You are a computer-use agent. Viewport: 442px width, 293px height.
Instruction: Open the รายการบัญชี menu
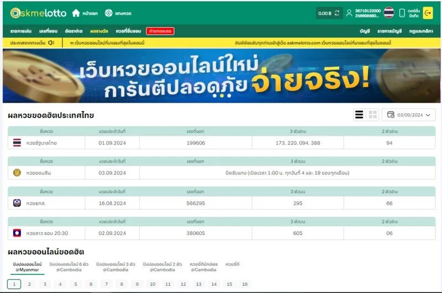click(390, 31)
